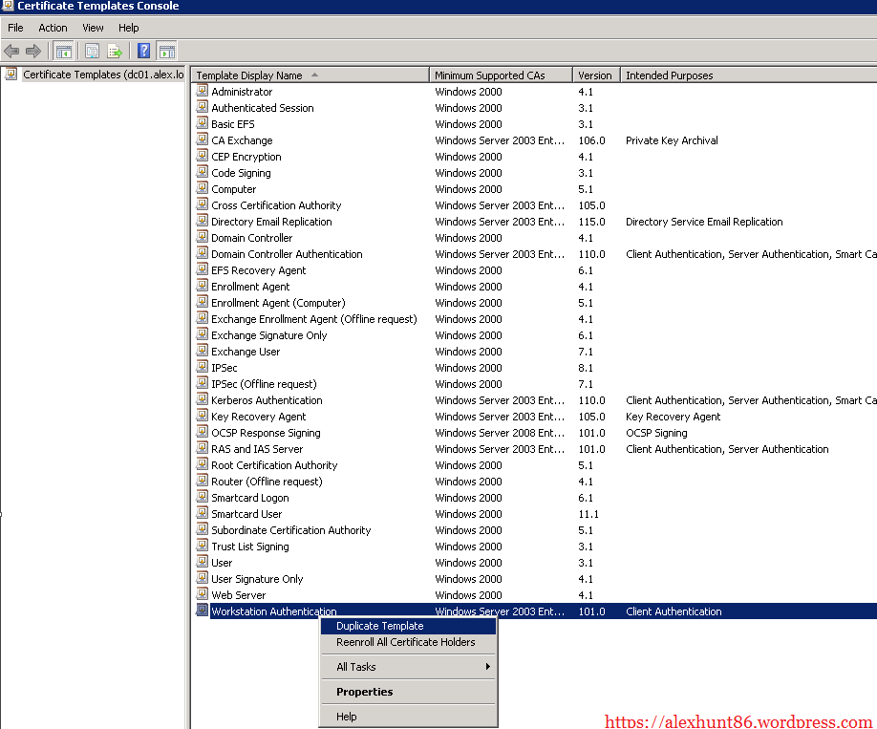
Task: Expand the All Tasks submenu arrow
Action: tap(488, 667)
